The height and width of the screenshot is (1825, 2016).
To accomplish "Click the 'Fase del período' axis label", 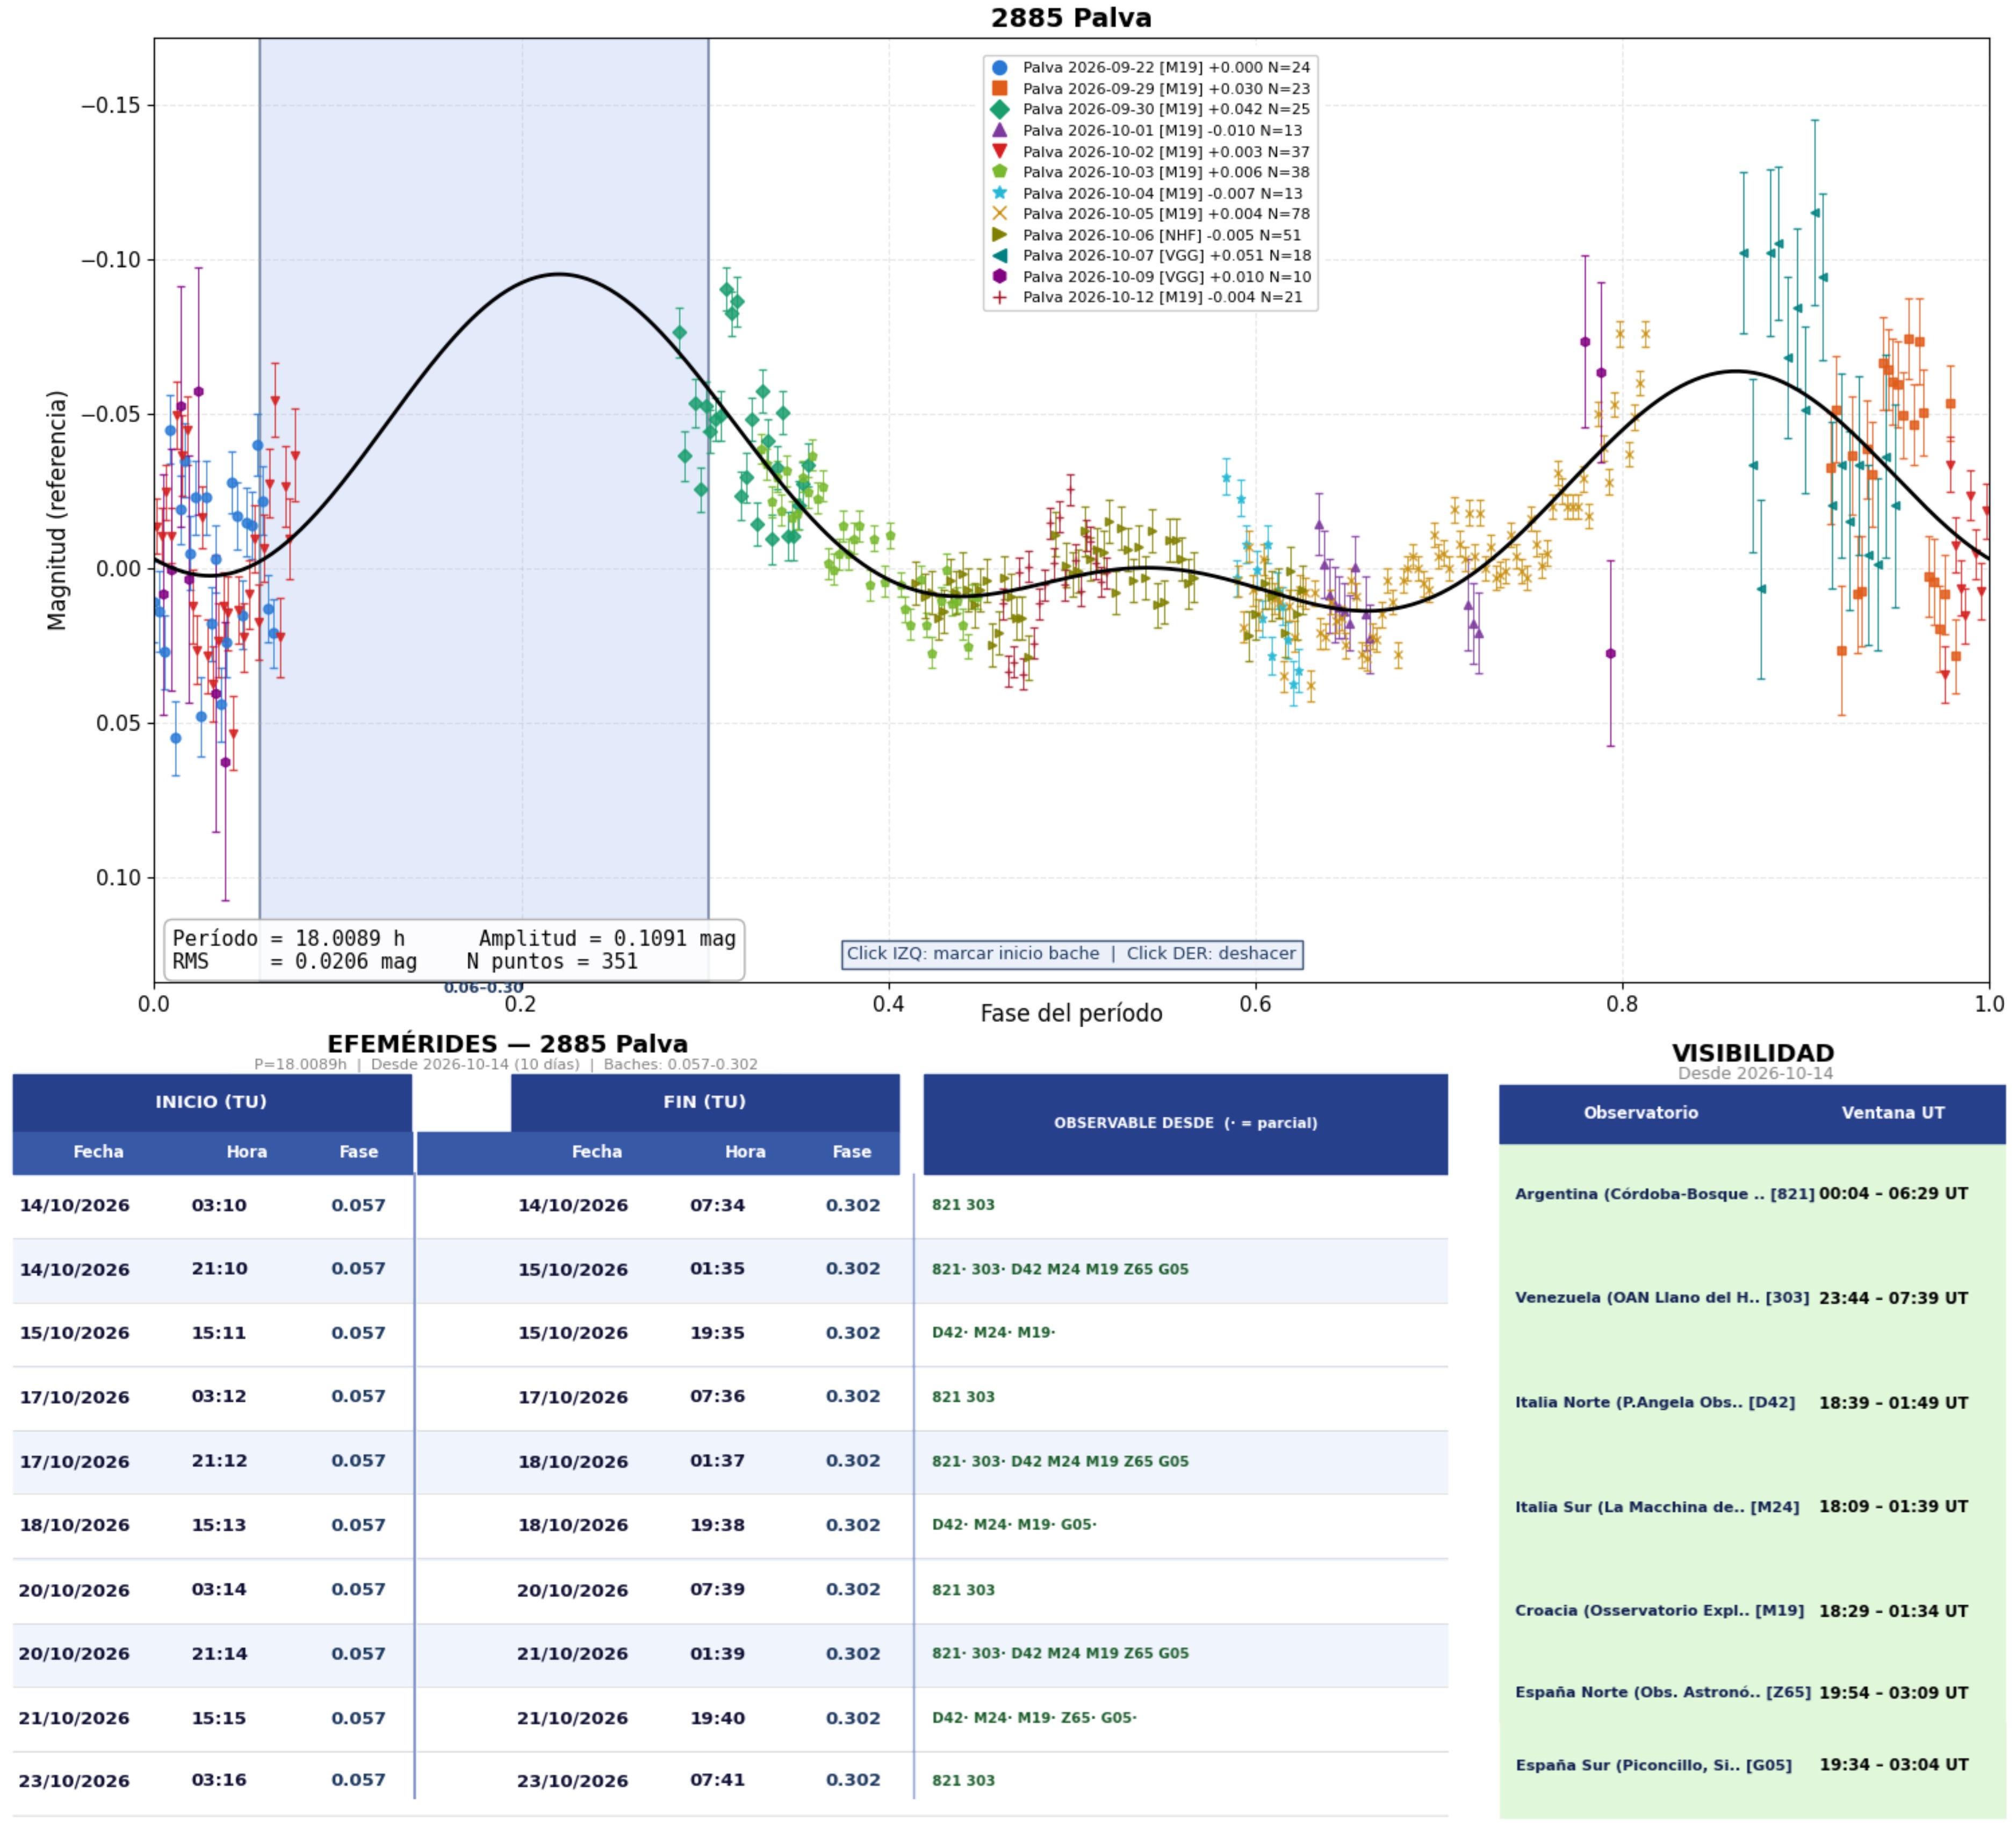I will click(x=1071, y=1014).
